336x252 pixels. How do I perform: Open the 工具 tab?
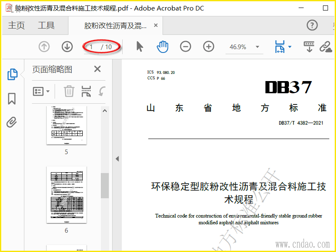pyautogui.click(x=46, y=25)
